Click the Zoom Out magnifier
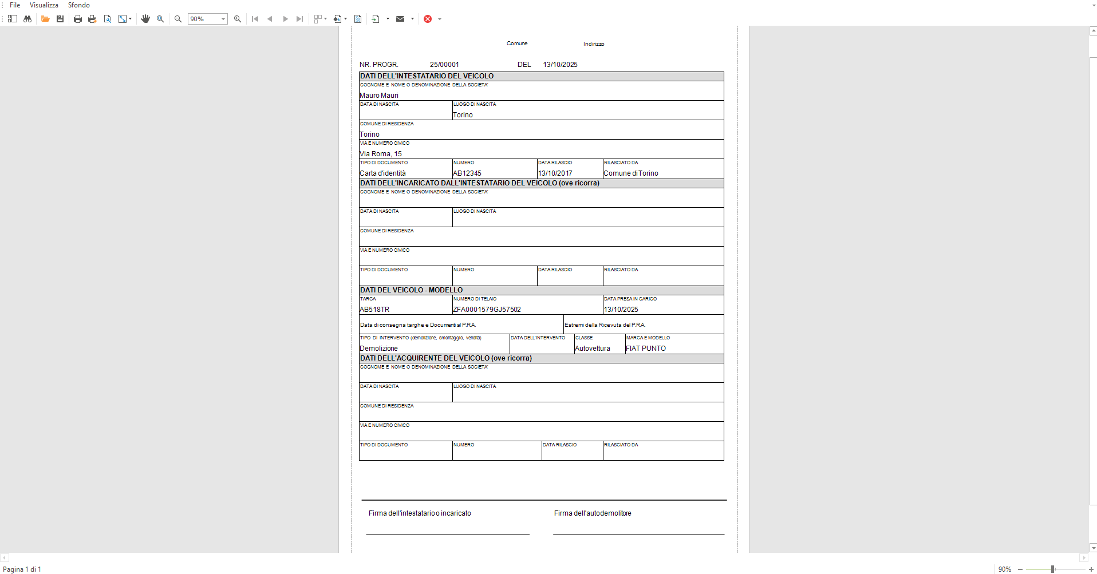Screen dimensions: 1097x574 (178, 19)
